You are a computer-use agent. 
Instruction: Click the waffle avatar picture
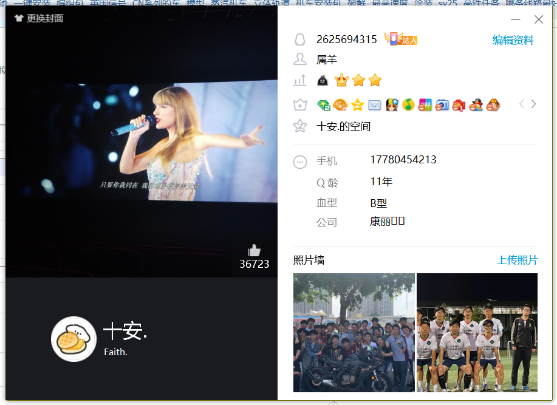[x=74, y=339]
